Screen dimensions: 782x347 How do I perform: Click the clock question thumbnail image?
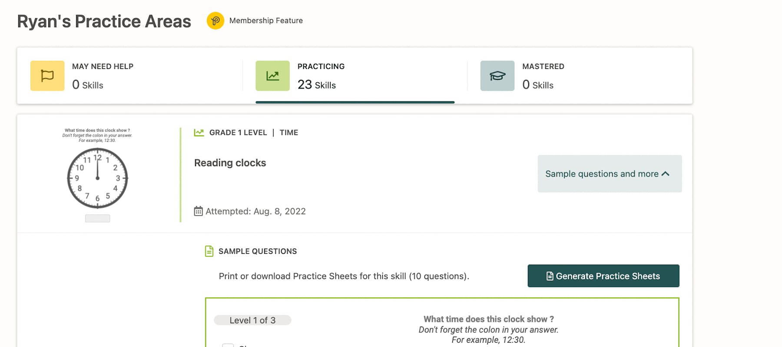coord(97,173)
